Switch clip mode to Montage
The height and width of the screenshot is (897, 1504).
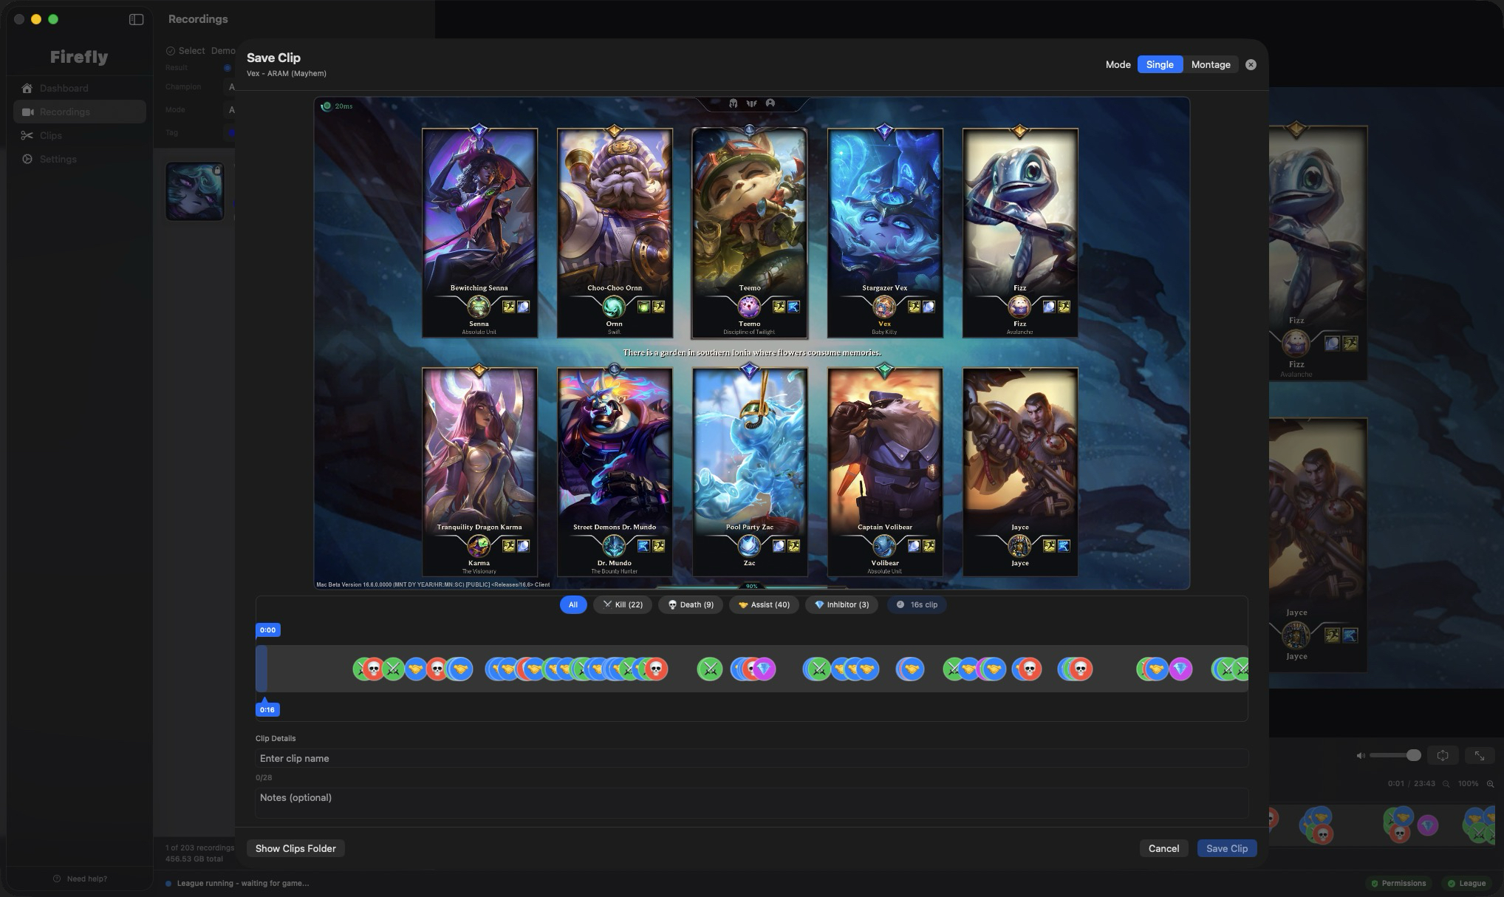click(x=1211, y=64)
